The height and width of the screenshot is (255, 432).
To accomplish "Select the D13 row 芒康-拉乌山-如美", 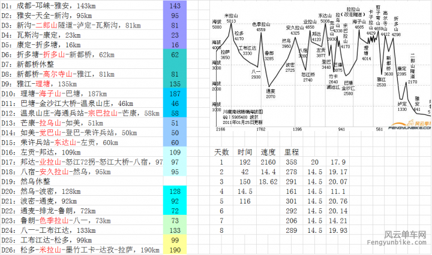I will (82, 123).
